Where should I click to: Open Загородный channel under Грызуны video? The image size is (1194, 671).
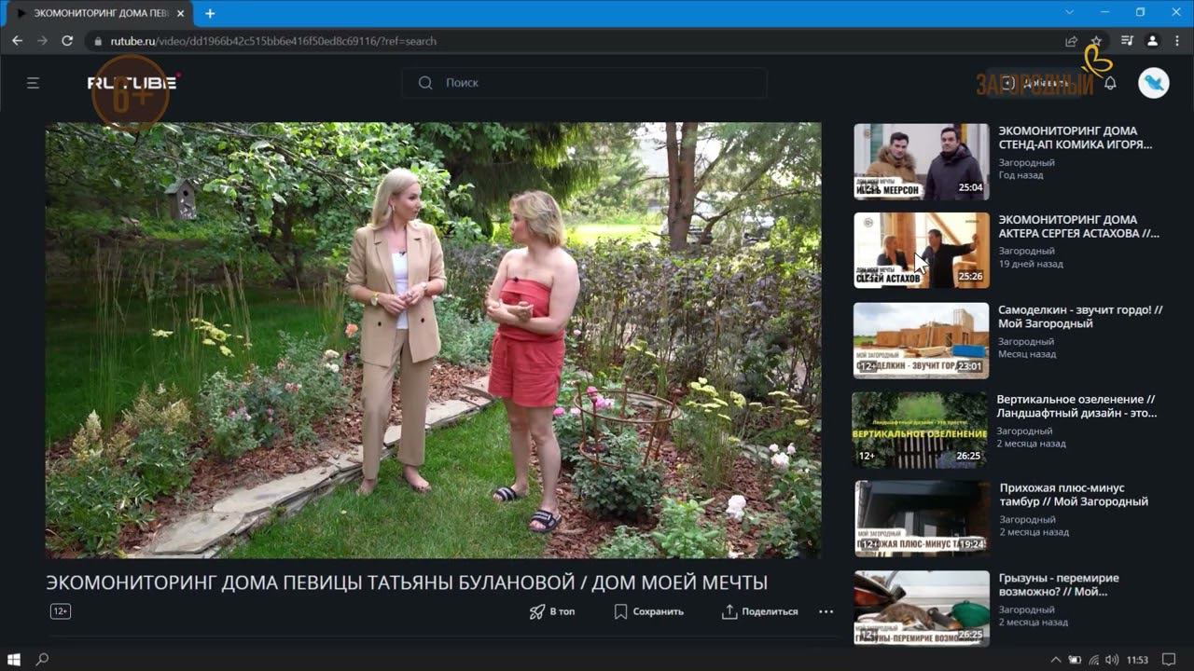coord(1026,609)
